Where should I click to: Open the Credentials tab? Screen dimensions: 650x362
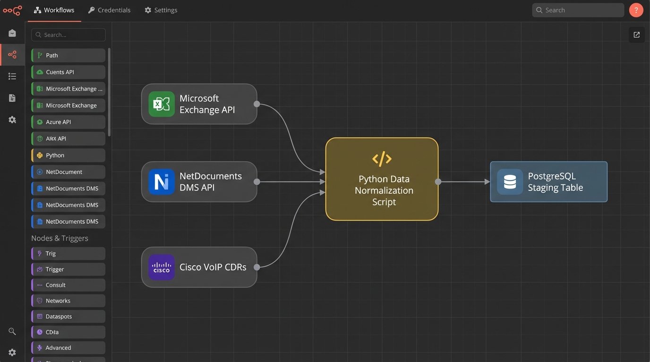(x=109, y=10)
